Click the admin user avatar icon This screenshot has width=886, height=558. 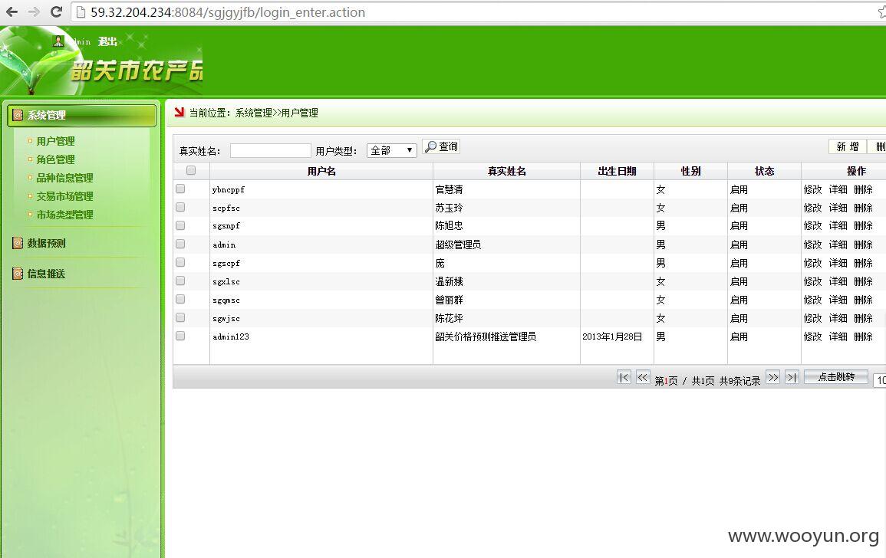point(58,41)
